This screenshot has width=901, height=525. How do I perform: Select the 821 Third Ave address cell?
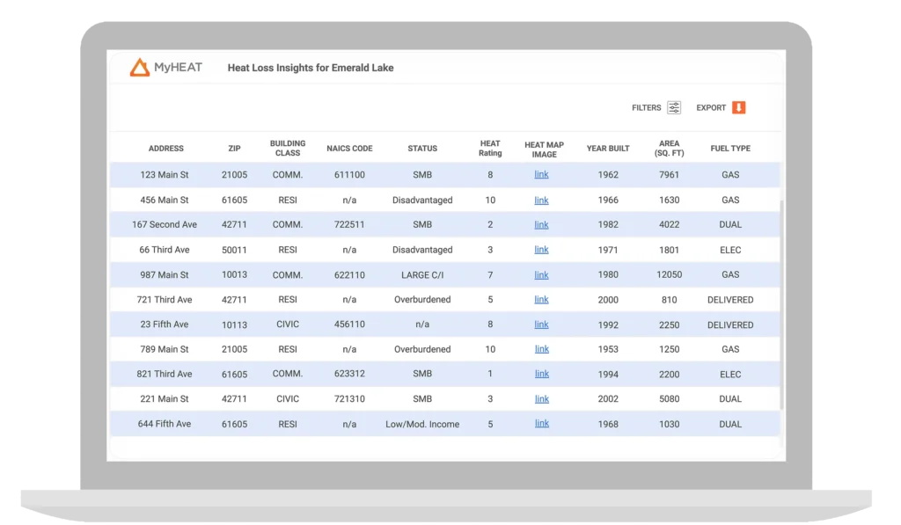tap(165, 375)
